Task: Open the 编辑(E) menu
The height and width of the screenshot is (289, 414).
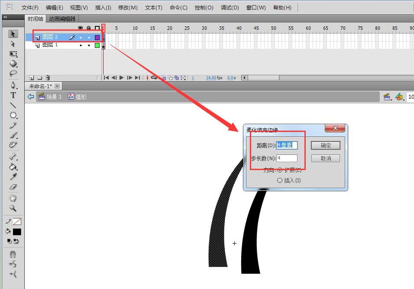Action: pos(55,8)
